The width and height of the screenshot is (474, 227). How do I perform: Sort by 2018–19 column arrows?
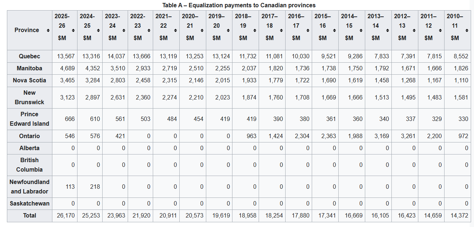coord(255,30)
